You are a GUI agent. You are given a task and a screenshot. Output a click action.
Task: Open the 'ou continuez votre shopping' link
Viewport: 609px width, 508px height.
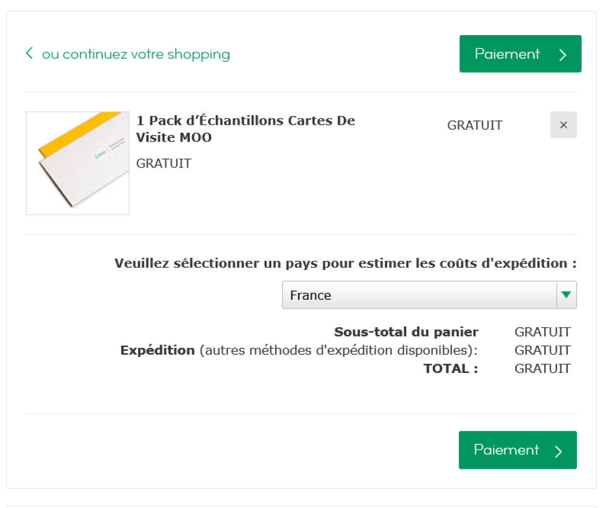pyautogui.click(x=136, y=54)
